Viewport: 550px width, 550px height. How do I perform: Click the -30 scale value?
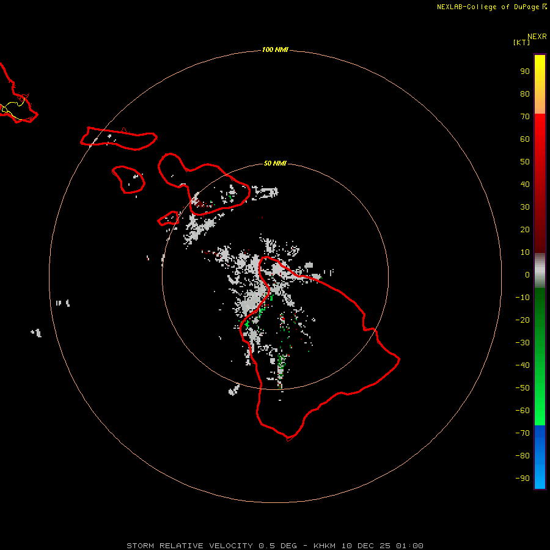[522, 343]
